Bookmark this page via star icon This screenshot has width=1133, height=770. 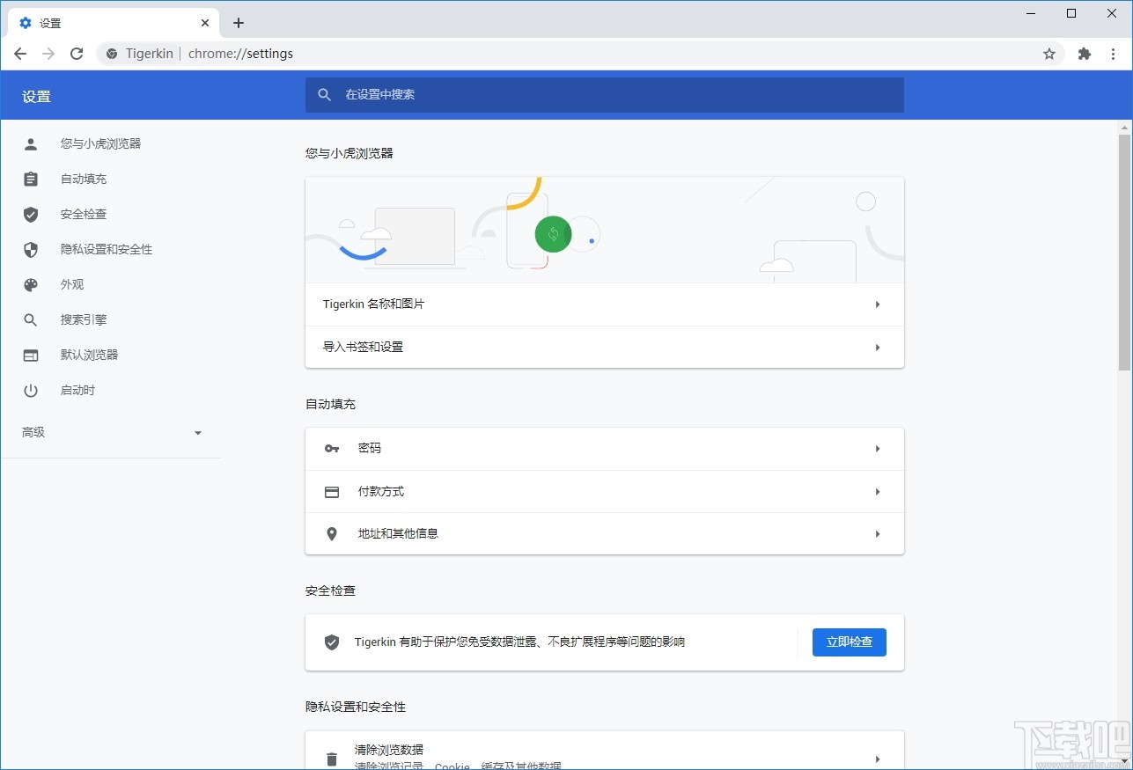tap(1048, 54)
